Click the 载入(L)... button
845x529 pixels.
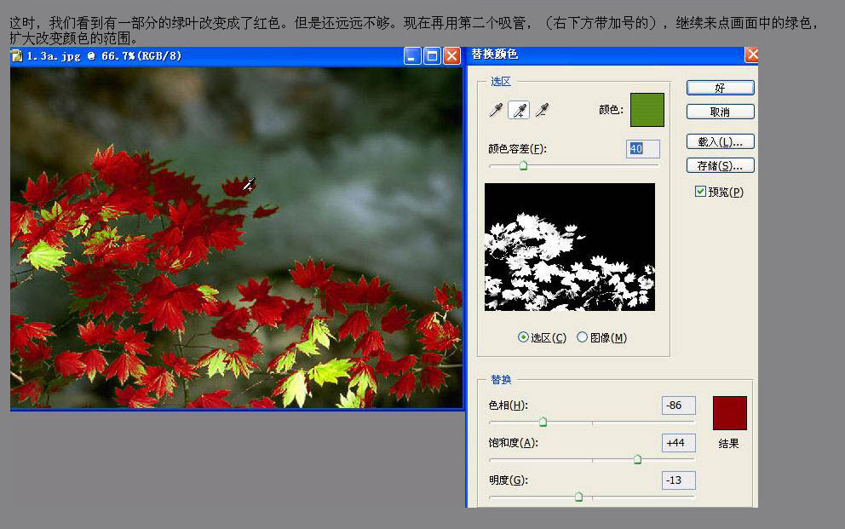pos(720,141)
